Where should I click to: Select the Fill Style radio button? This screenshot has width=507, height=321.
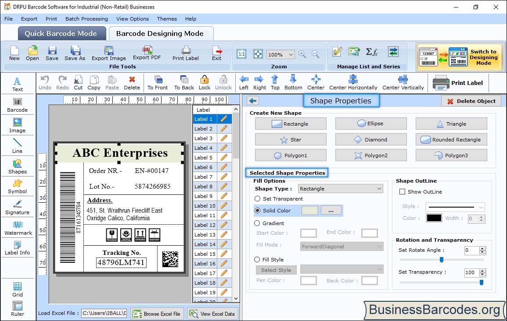pos(257,259)
